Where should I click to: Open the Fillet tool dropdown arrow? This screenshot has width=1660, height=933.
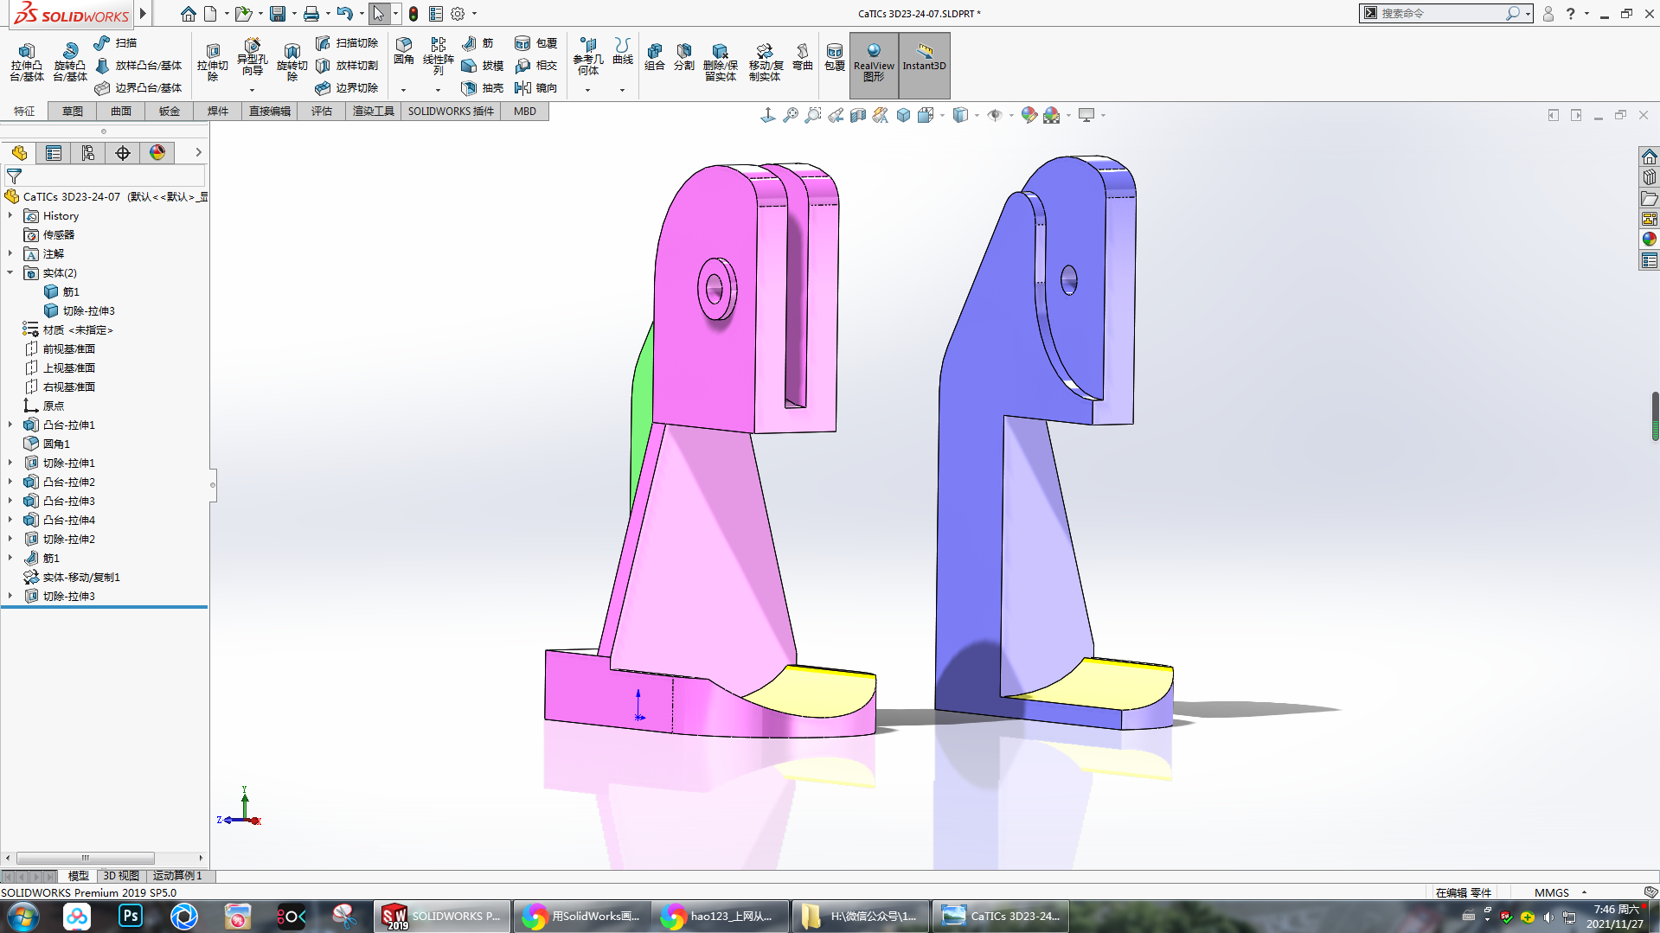click(403, 90)
